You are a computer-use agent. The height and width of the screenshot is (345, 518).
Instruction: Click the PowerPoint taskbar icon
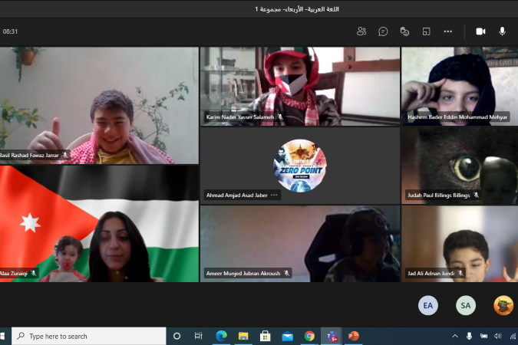coord(354,336)
